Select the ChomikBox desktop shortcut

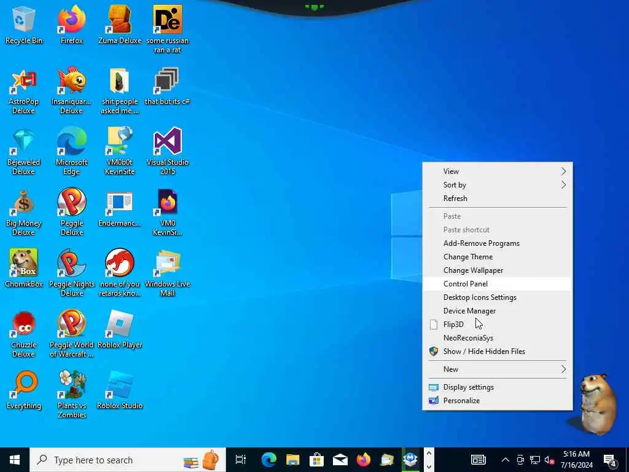click(x=24, y=269)
